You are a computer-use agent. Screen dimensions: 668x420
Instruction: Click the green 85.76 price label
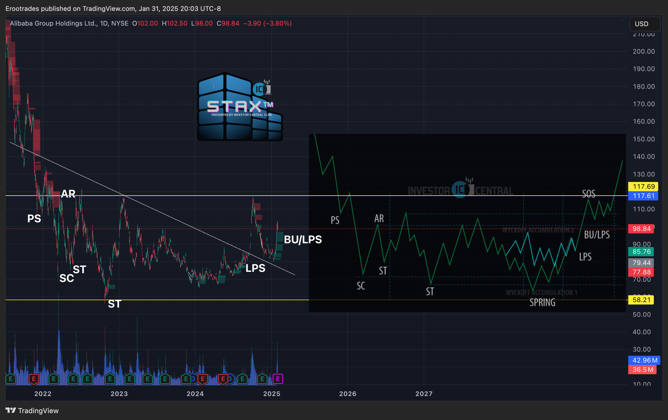pos(641,252)
